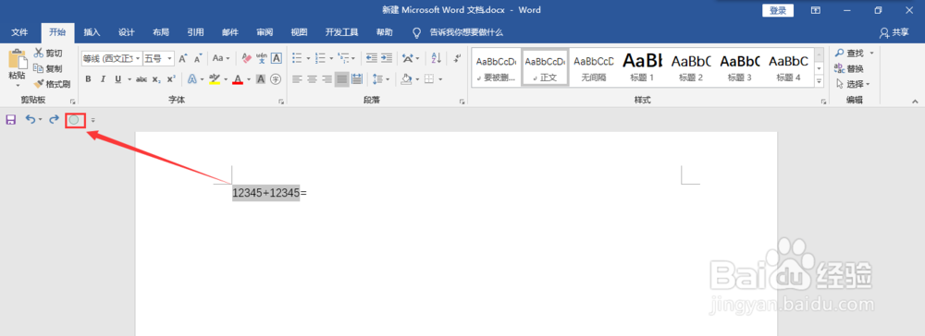Apply red font color
925x336 pixels.
[238, 78]
